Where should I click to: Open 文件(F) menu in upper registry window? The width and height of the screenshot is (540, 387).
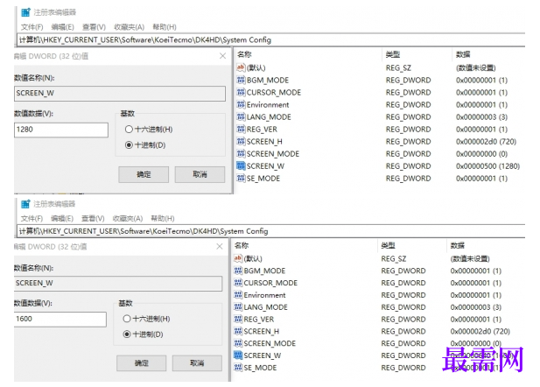[32, 27]
